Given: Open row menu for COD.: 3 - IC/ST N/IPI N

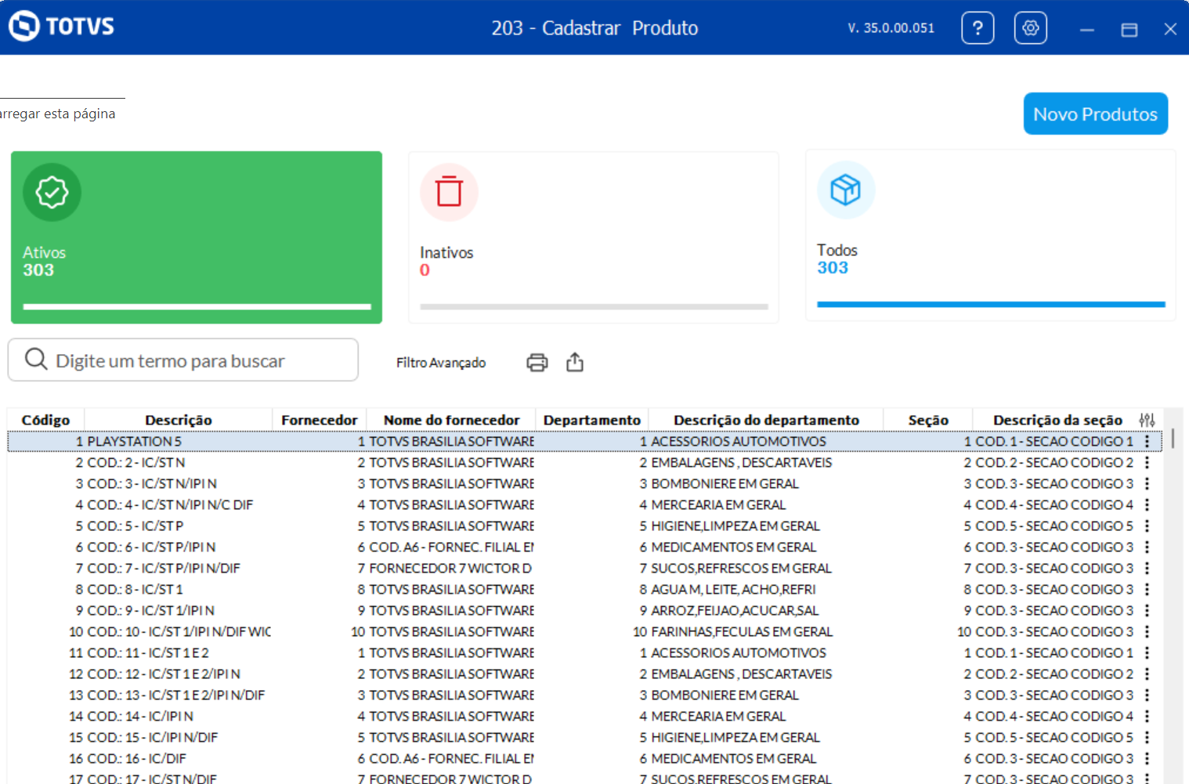Looking at the screenshot, I should point(1147,484).
